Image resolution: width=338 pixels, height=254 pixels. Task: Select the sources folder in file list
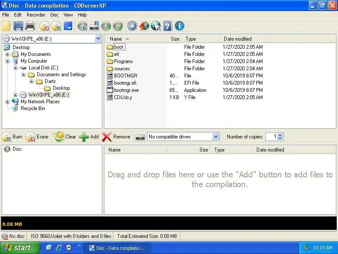coord(122,69)
